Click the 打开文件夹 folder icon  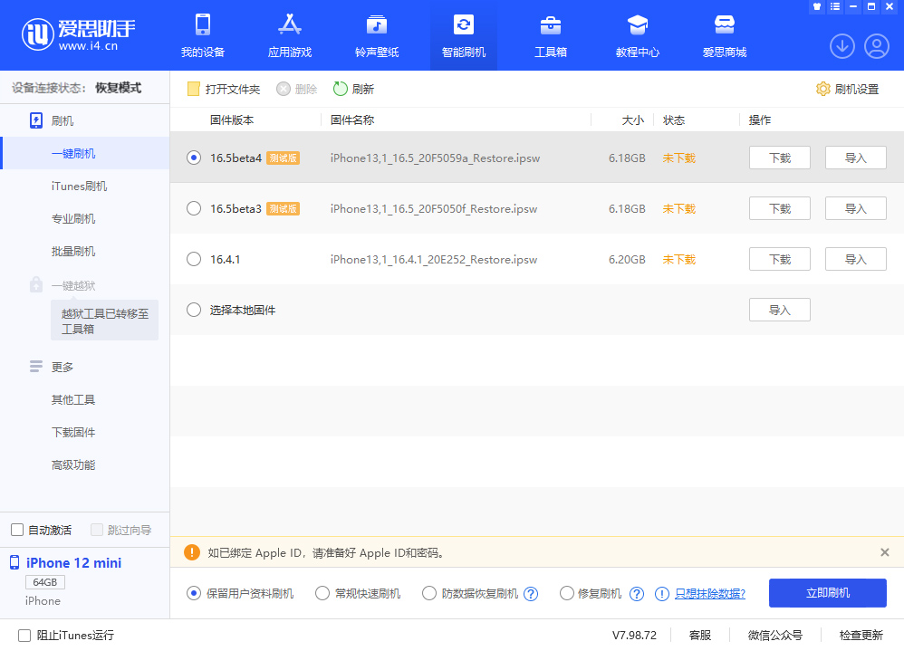[194, 90]
